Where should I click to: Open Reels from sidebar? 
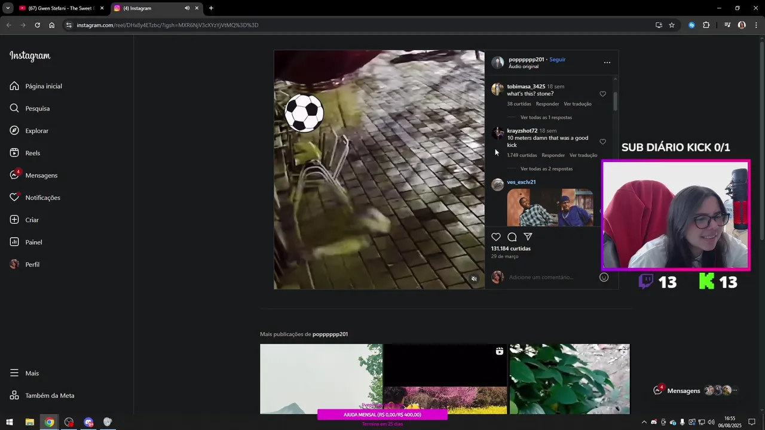(25, 153)
